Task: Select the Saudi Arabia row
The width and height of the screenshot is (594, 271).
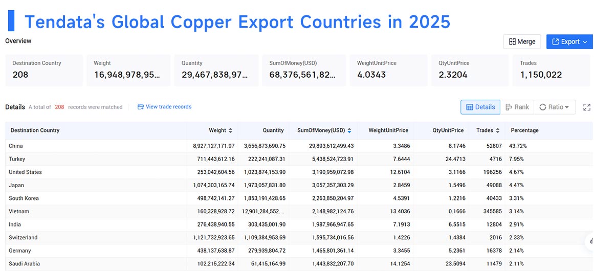Action: pos(299,263)
